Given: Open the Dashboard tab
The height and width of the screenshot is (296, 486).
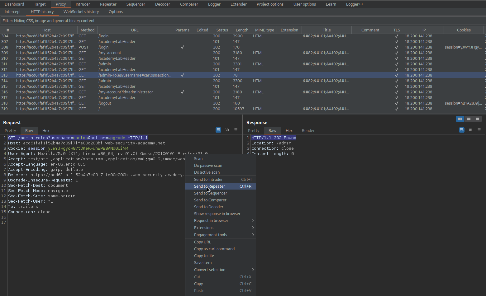Looking at the screenshot, I should [x=14, y=4].
